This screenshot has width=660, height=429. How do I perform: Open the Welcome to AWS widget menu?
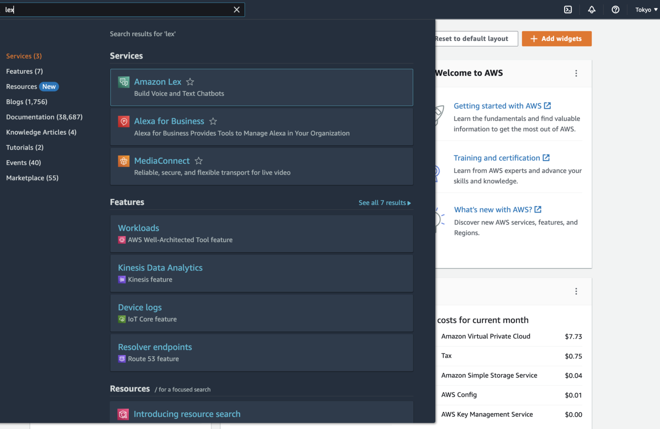click(576, 73)
